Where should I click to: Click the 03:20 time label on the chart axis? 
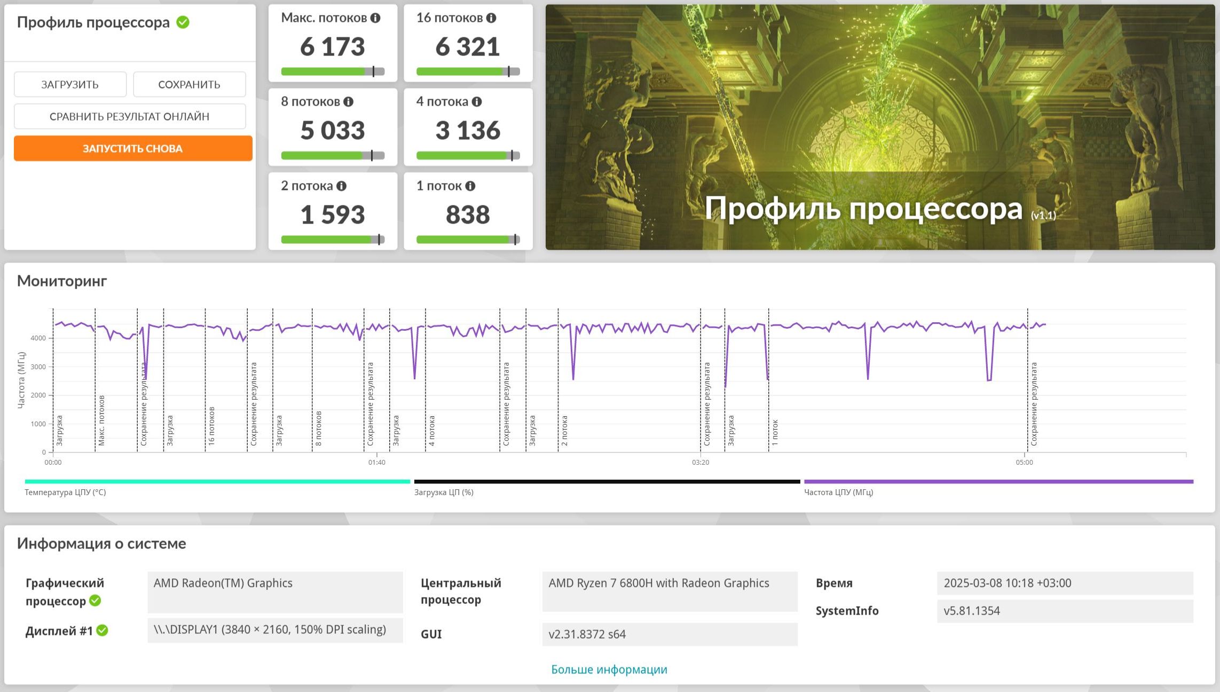coord(700,463)
